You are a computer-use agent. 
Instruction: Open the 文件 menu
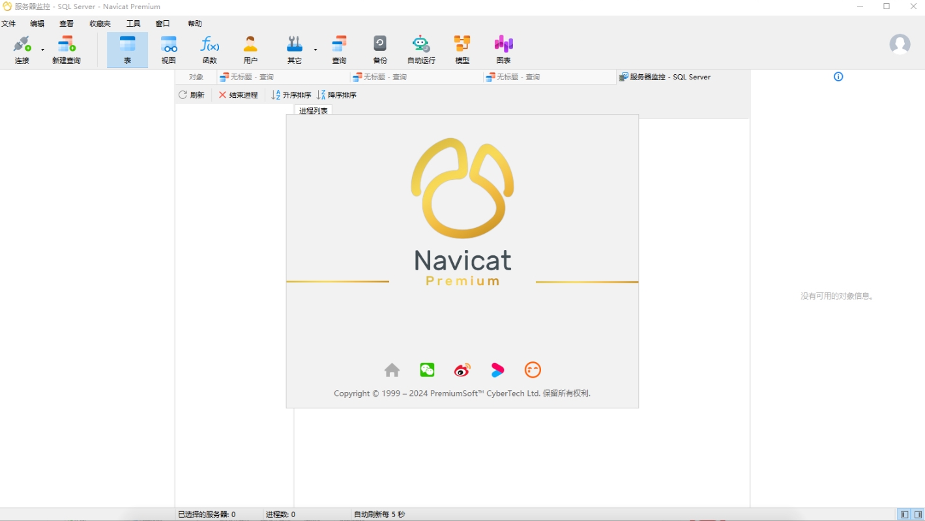8,23
